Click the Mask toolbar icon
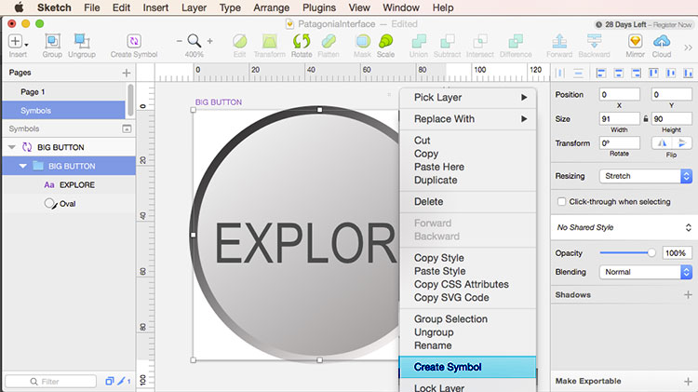The image size is (698, 392). point(363,41)
